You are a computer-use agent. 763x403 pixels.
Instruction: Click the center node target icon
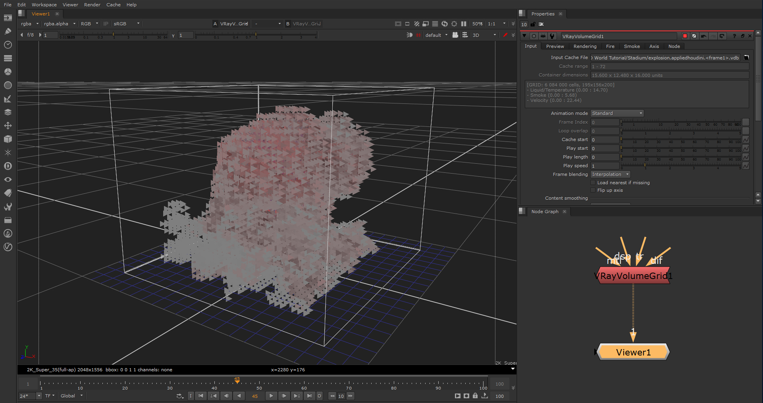[x=534, y=36]
